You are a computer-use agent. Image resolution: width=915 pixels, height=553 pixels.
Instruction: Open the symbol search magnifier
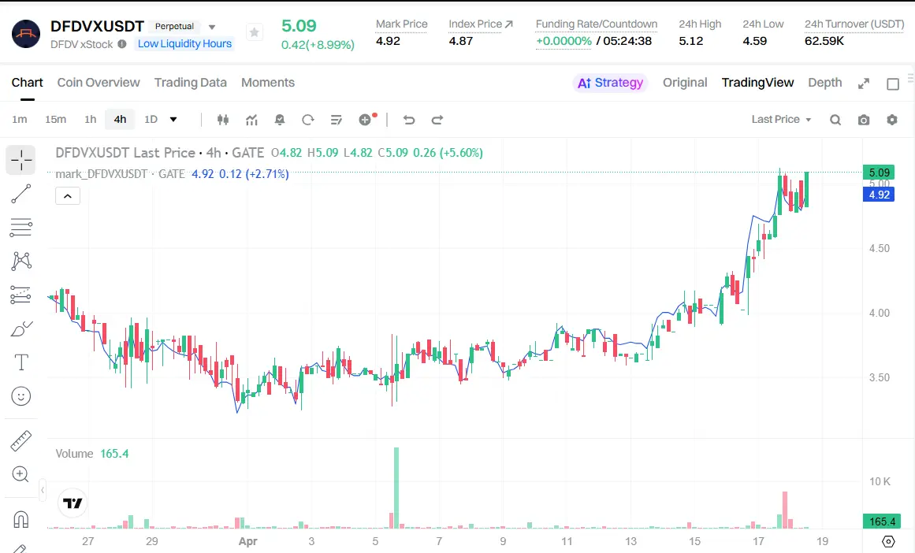(835, 120)
